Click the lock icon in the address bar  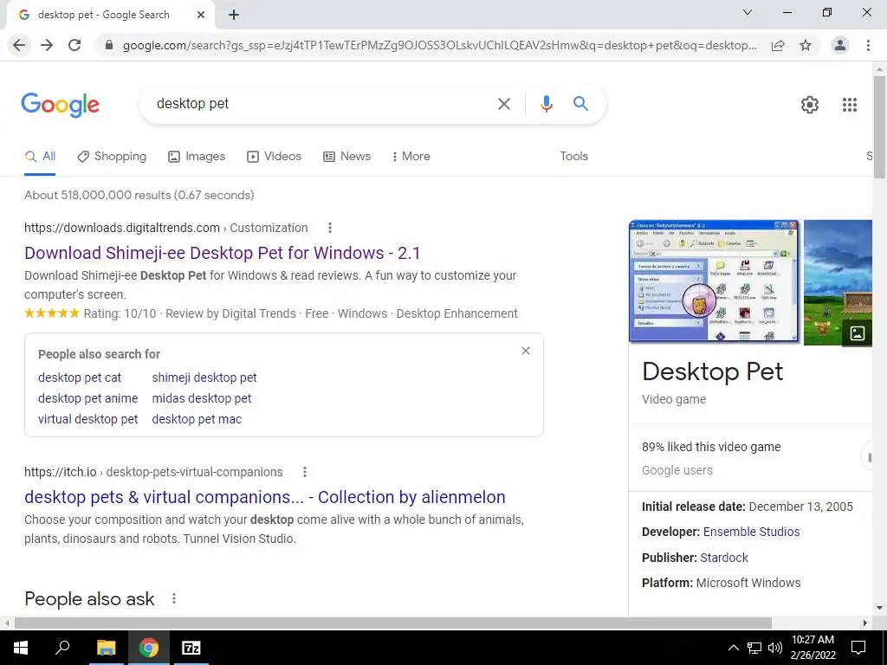109,45
